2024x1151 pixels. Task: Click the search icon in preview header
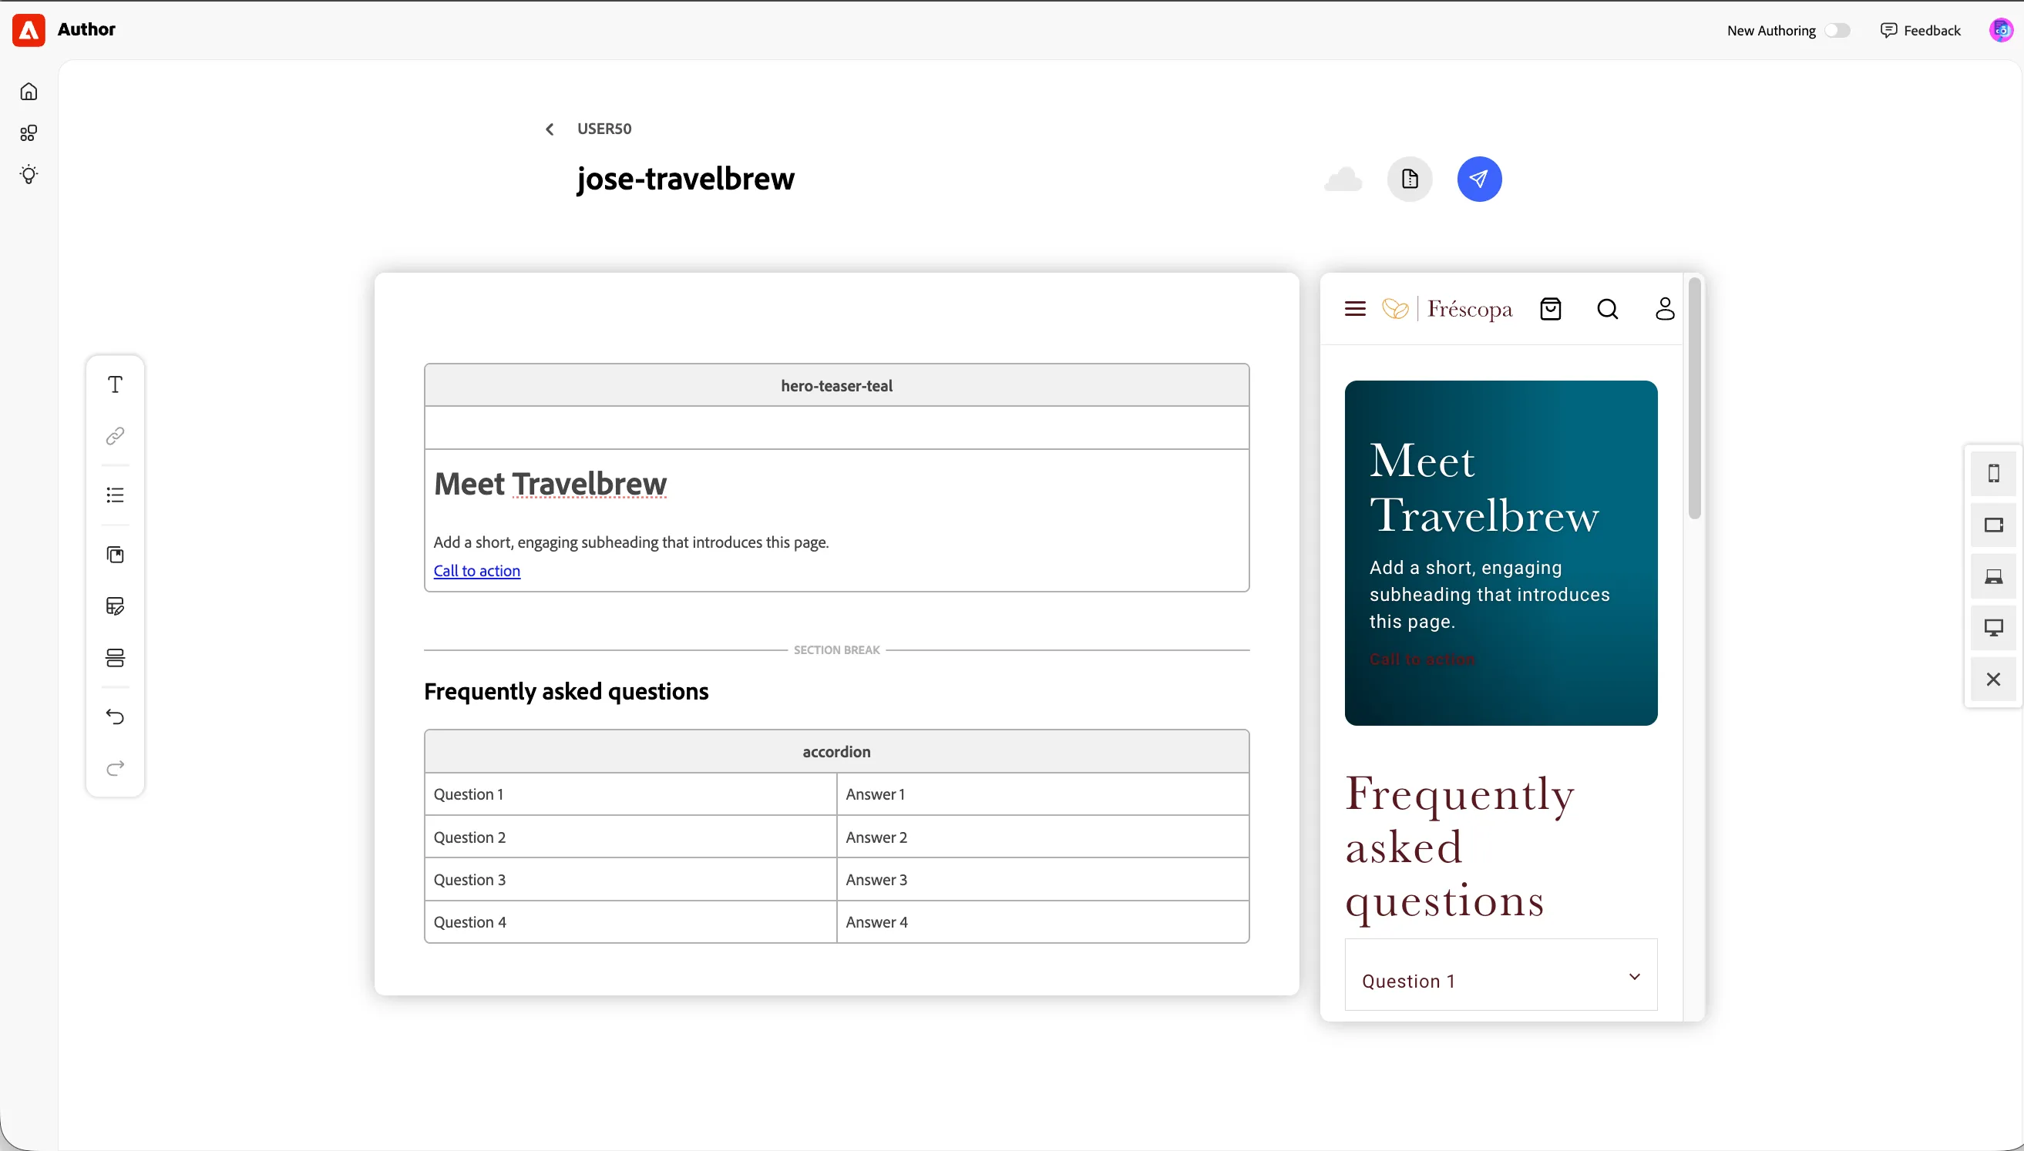[1607, 309]
